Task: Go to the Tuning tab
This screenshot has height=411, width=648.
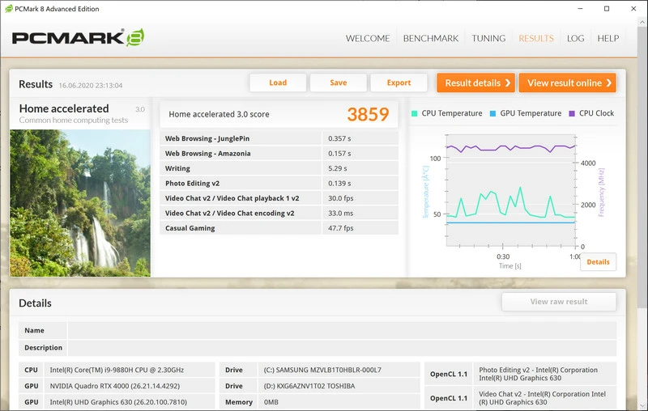Action: tap(488, 38)
